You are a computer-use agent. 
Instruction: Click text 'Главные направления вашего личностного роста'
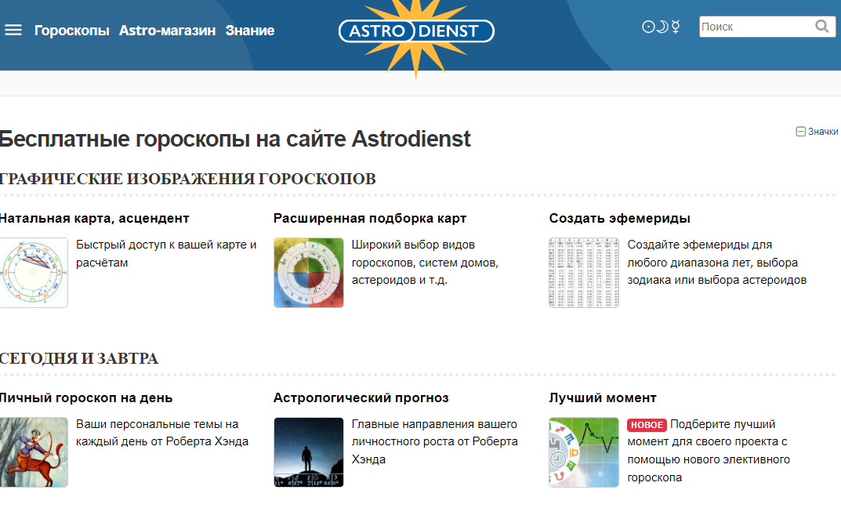[434, 433]
